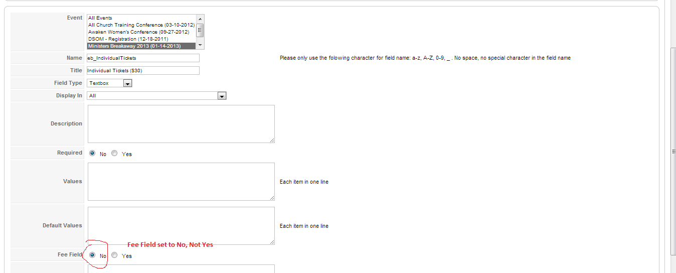Image resolution: width=676 pixels, height=273 pixels.
Task: Click the resize handle of the Description text area
Action: point(272,140)
